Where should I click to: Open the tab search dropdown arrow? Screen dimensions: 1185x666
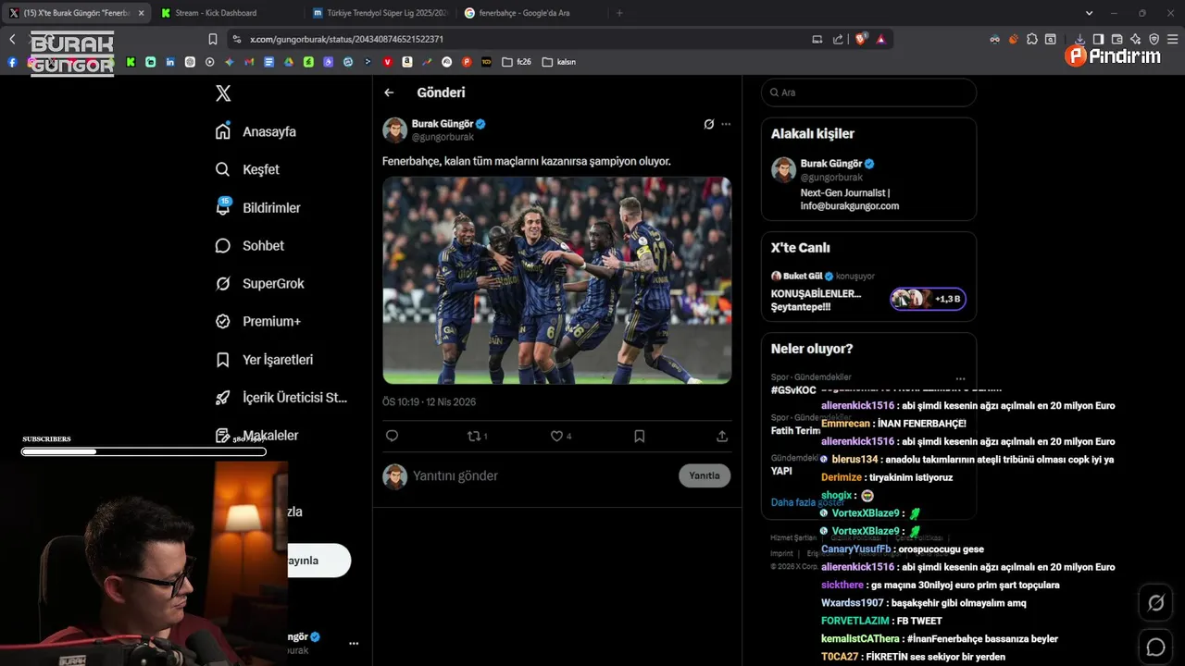pyautogui.click(x=1089, y=13)
